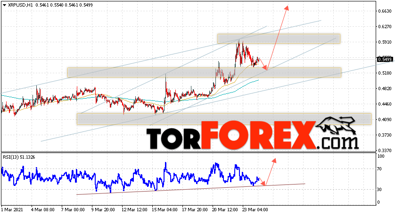Click the 15 Mar 04:00 time label
Image resolution: width=395 pixels, height=215 pixels.
tap(165, 209)
